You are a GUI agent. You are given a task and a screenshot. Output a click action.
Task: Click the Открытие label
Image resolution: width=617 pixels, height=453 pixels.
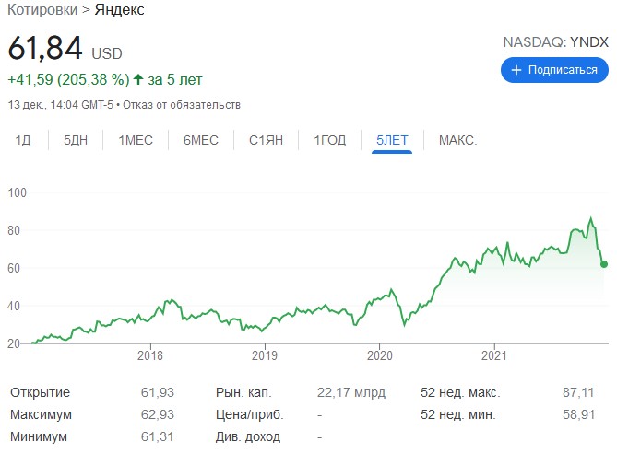tap(41, 392)
